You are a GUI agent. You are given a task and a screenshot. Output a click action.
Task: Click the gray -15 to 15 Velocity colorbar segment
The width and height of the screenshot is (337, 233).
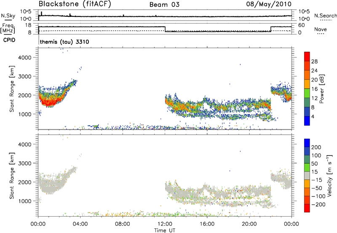coord(307,175)
